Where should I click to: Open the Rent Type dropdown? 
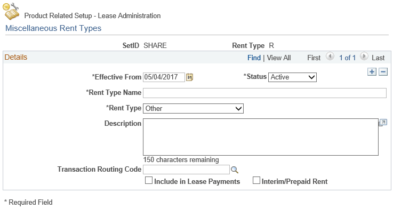tap(193, 109)
